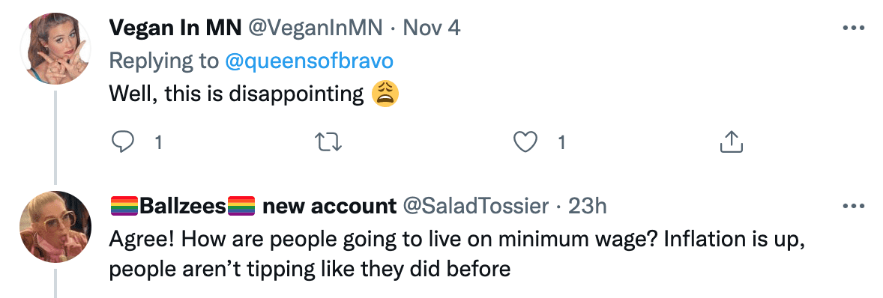Open the 'Well, this is disappointing' tweet text
This screenshot has height=298, width=883.
point(237,94)
